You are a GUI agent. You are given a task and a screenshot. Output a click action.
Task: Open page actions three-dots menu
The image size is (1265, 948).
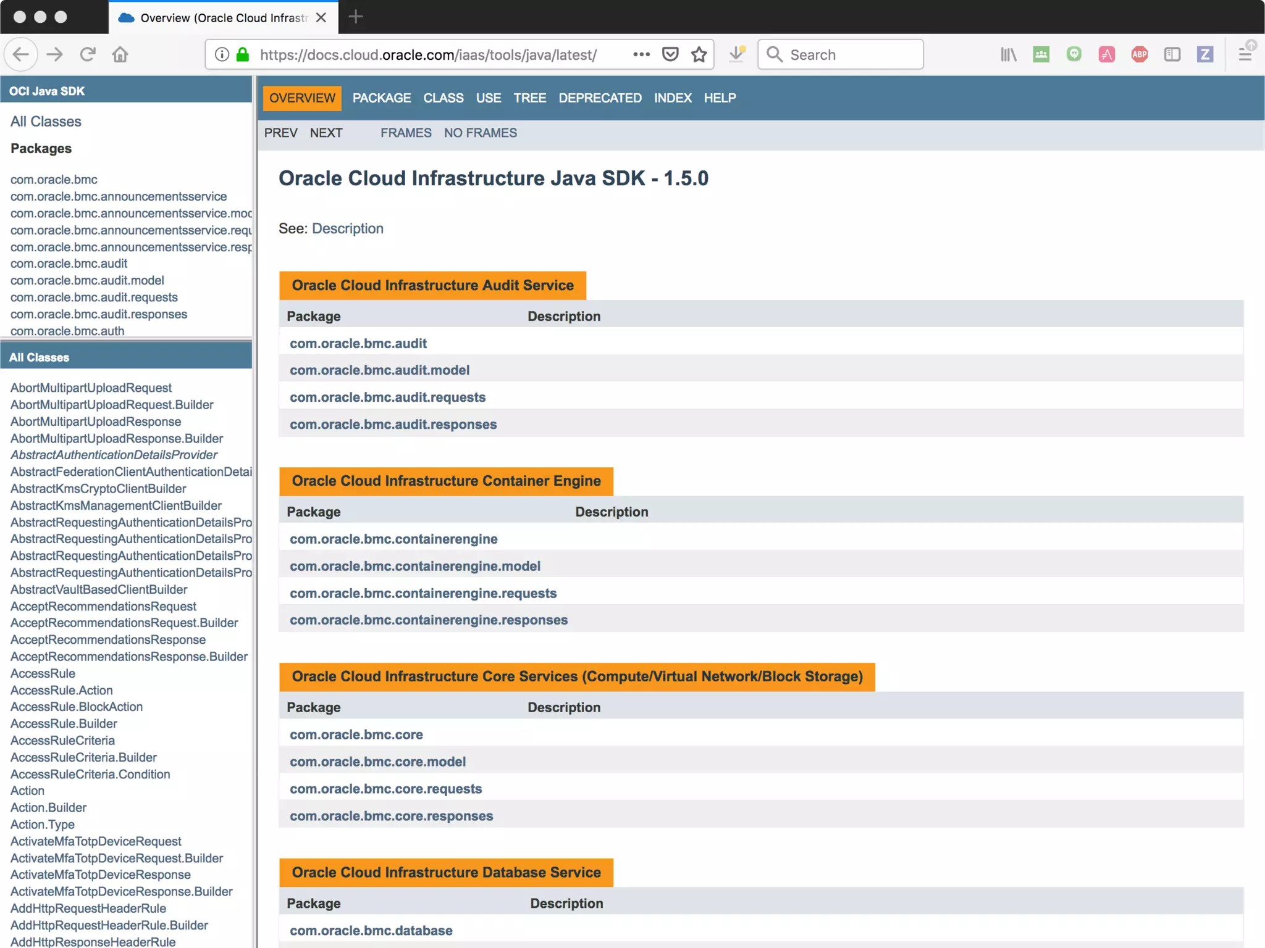coord(641,54)
